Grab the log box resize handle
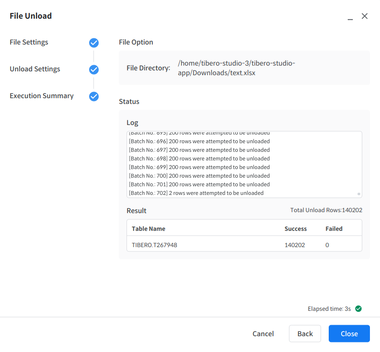The height and width of the screenshot is (352, 380). click(x=359, y=194)
